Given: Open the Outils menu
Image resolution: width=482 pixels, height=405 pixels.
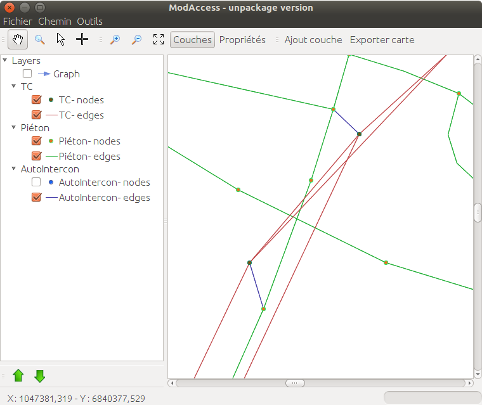Looking at the screenshot, I should coord(90,21).
